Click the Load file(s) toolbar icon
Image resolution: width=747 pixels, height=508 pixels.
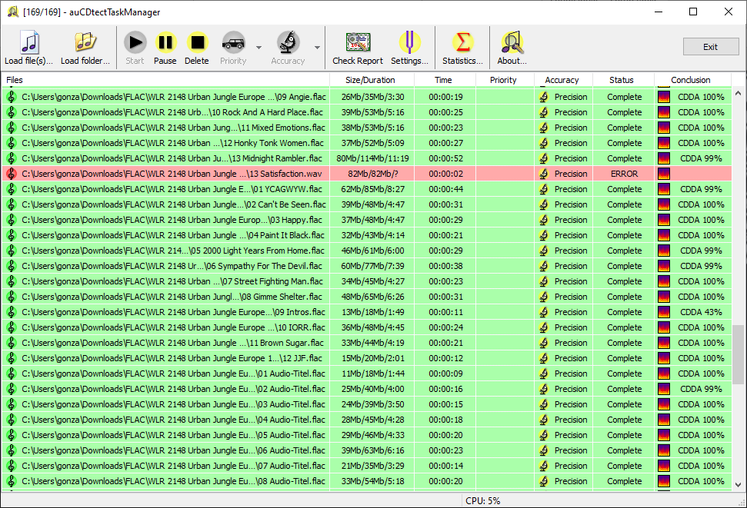[x=29, y=42]
